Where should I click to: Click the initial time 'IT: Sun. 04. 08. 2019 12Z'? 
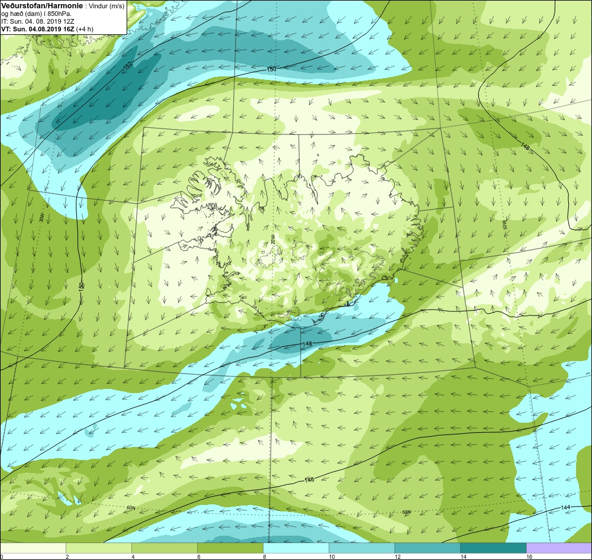pyautogui.click(x=38, y=21)
